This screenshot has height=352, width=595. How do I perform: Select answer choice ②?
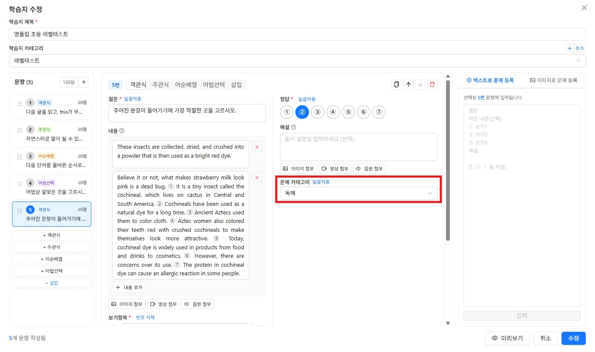point(302,112)
